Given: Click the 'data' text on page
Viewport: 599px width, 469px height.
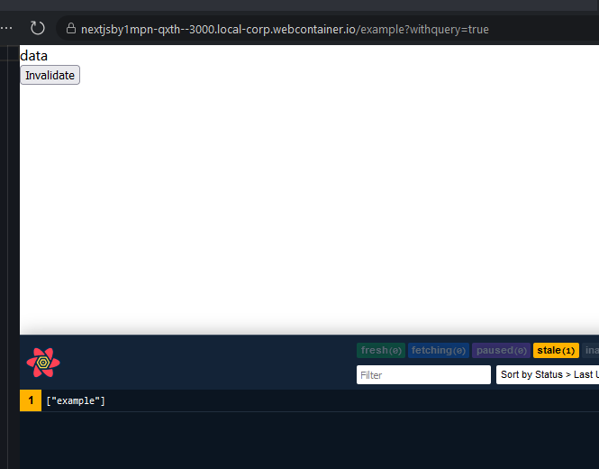Looking at the screenshot, I should coord(34,56).
